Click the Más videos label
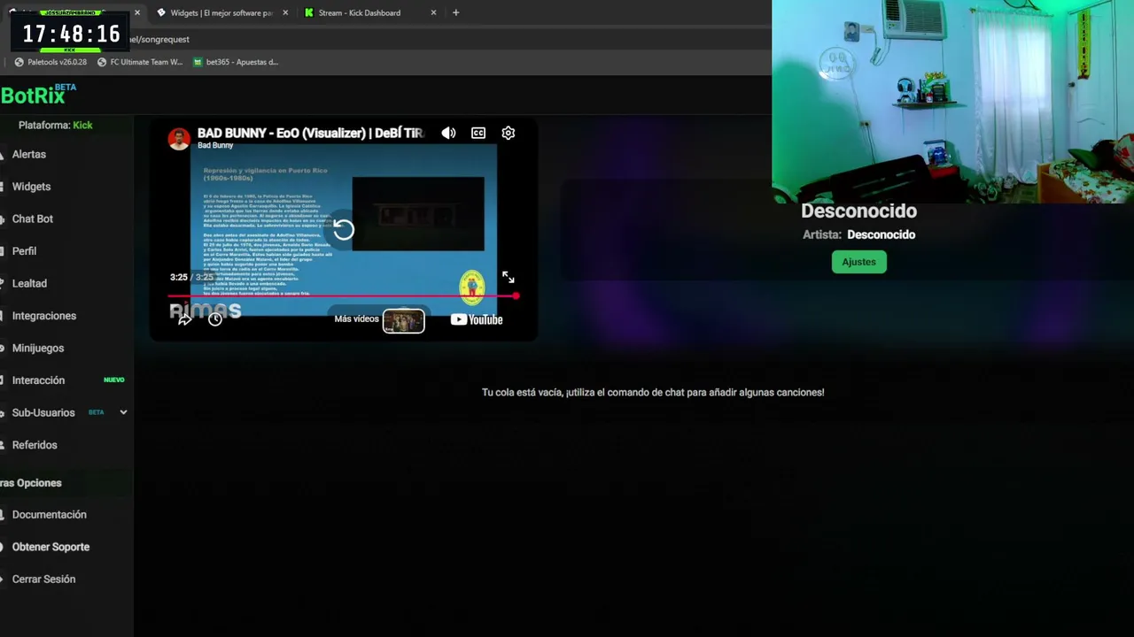1134x637 pixels. [356, 319]
